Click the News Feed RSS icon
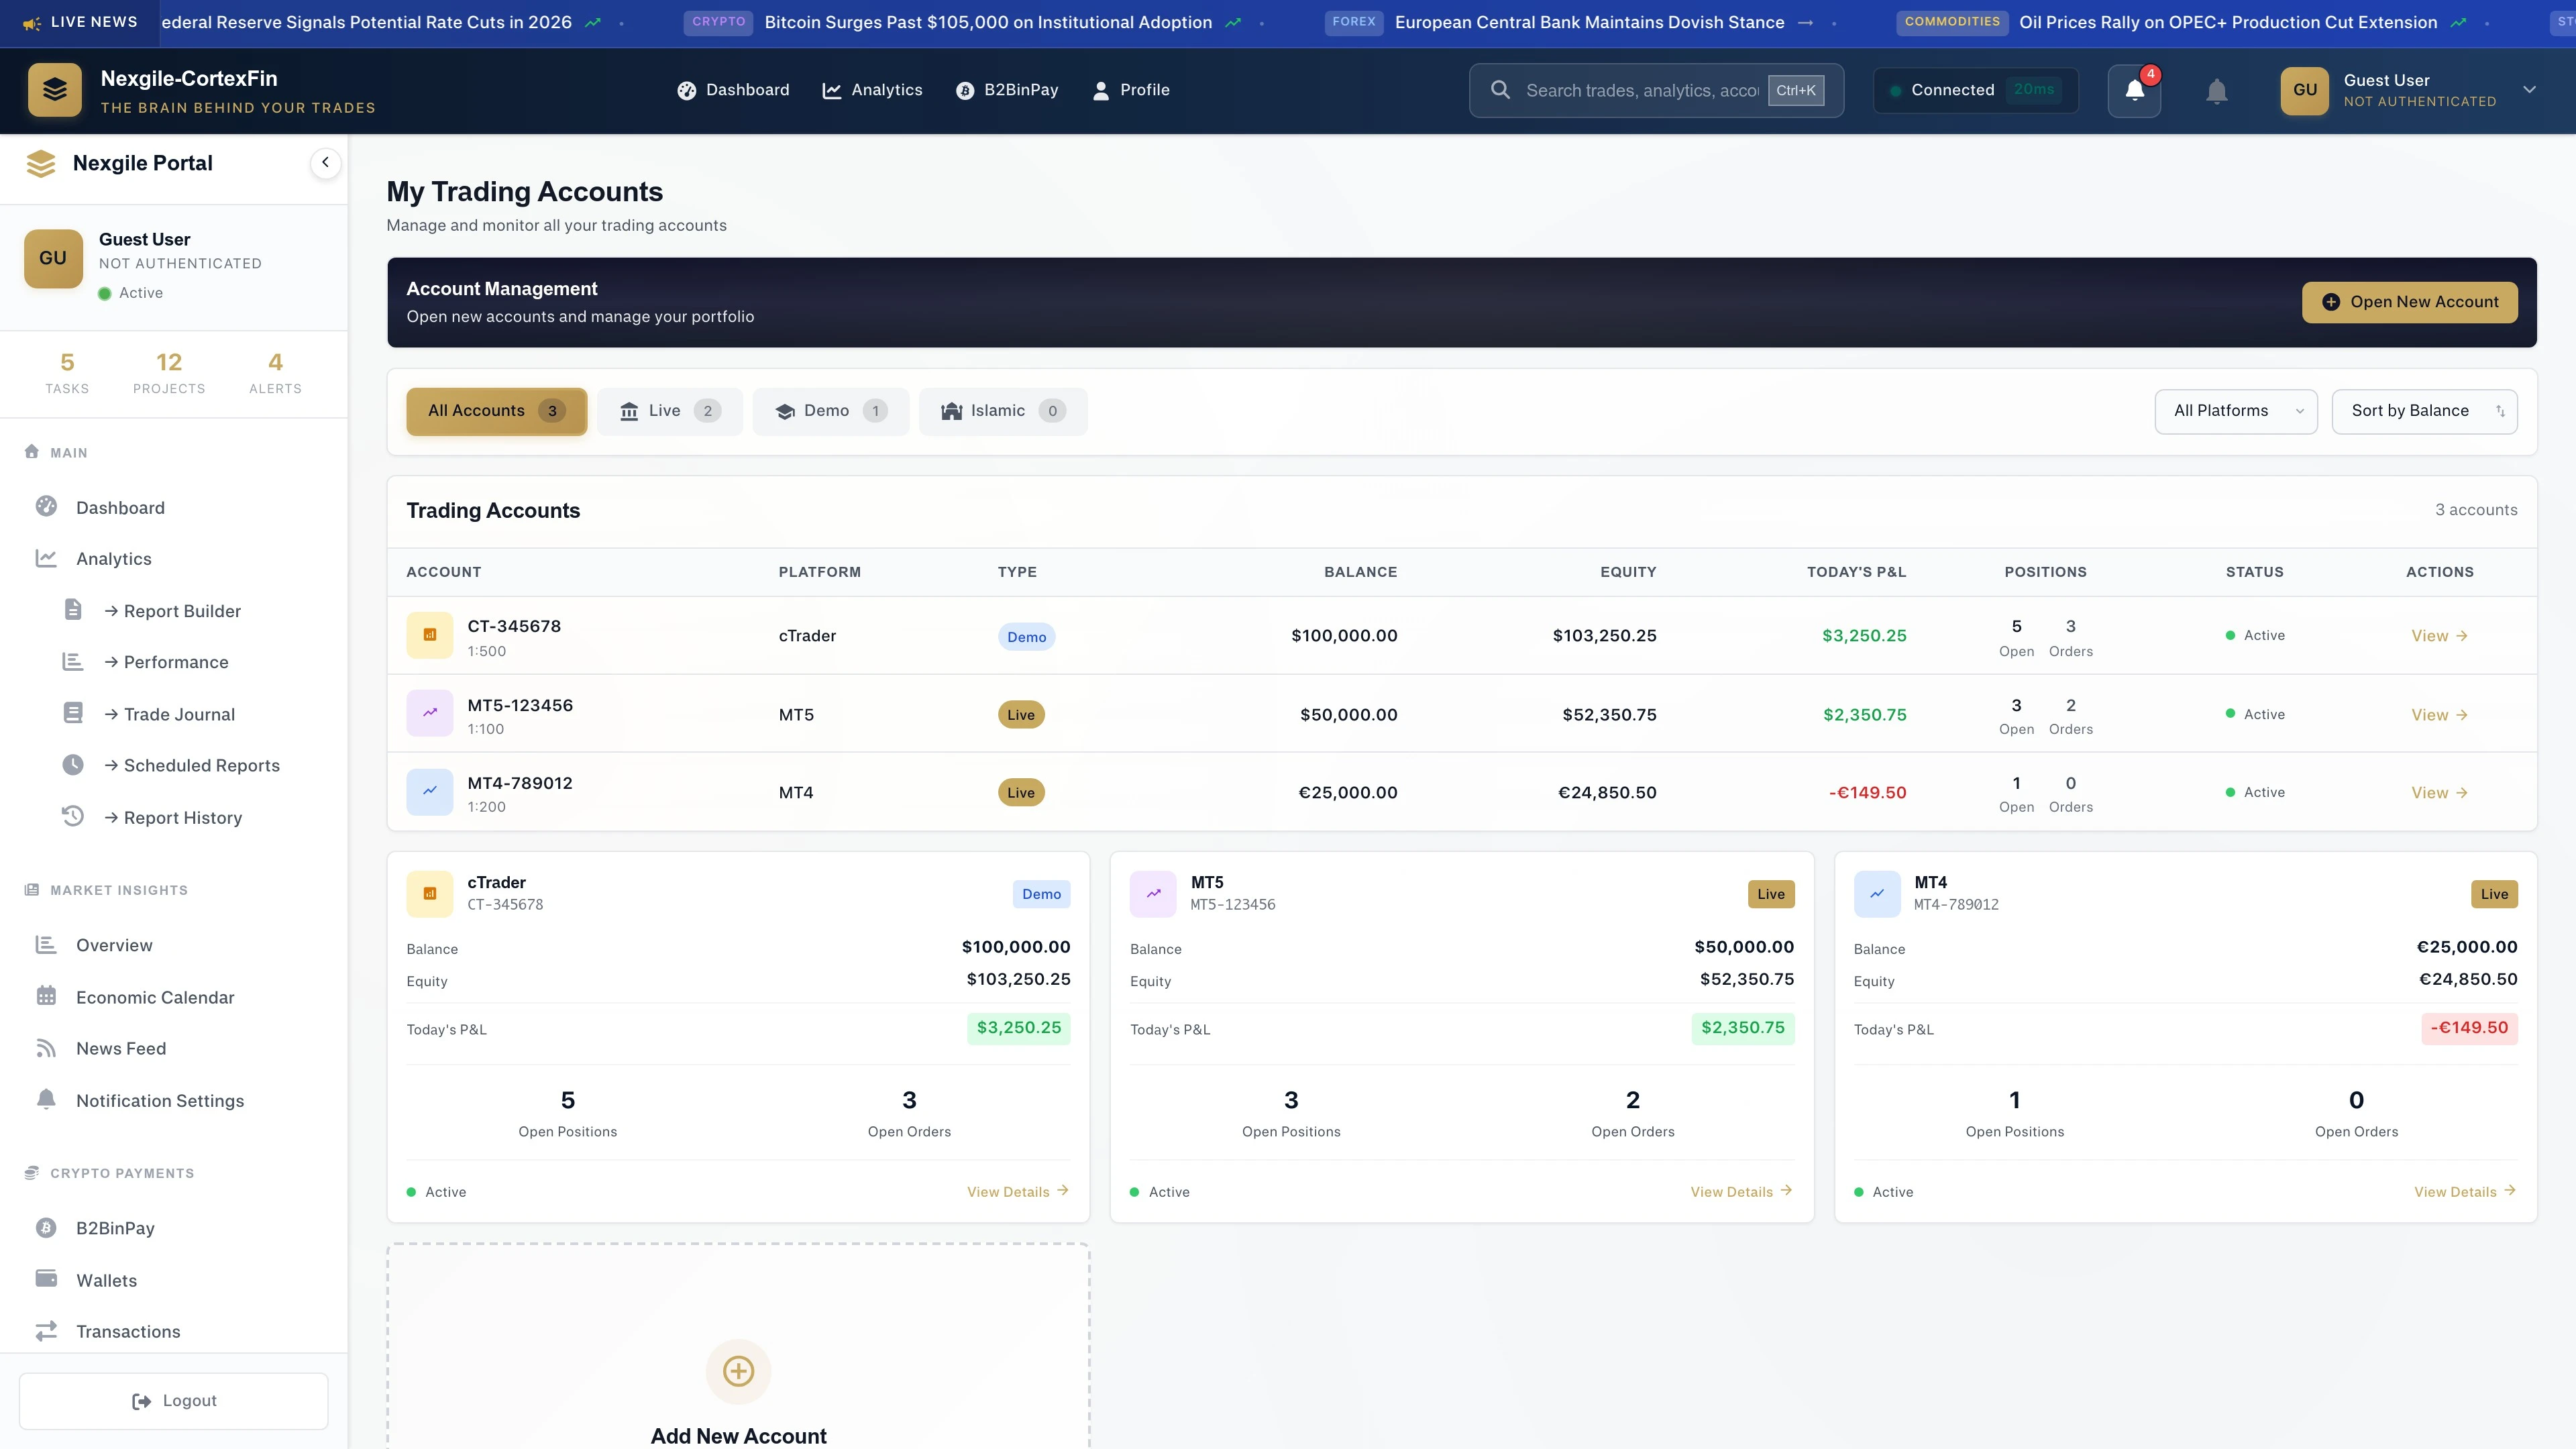Viewport: 2576px width, 1449px height. [x=46, y=1048]
